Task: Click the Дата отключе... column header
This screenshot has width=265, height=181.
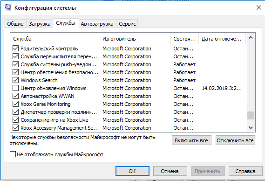Action: pos(222,39)
